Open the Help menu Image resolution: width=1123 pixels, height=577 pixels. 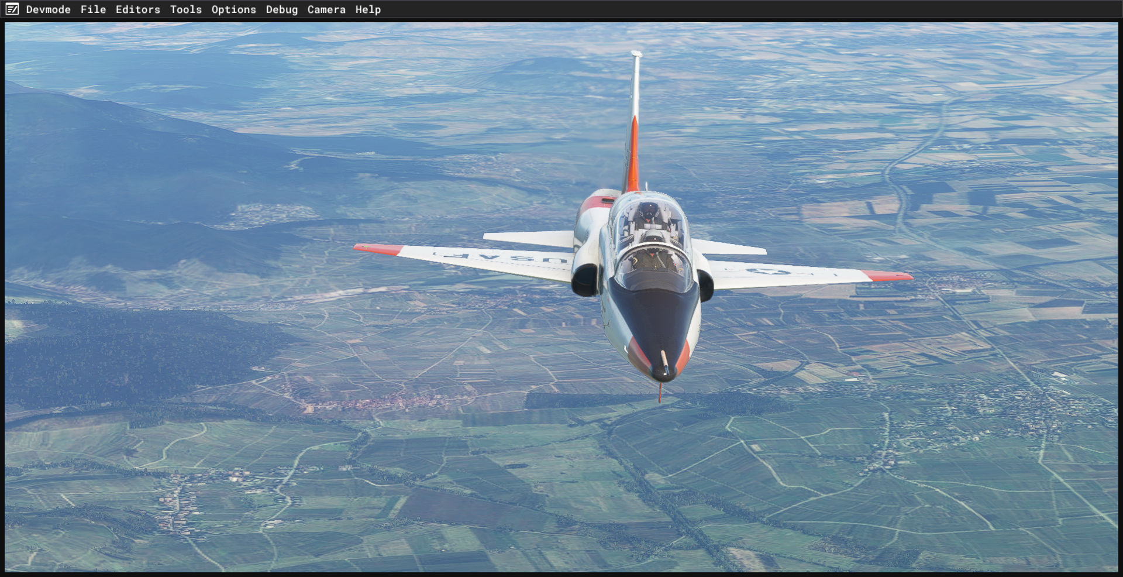coord(368,9)
